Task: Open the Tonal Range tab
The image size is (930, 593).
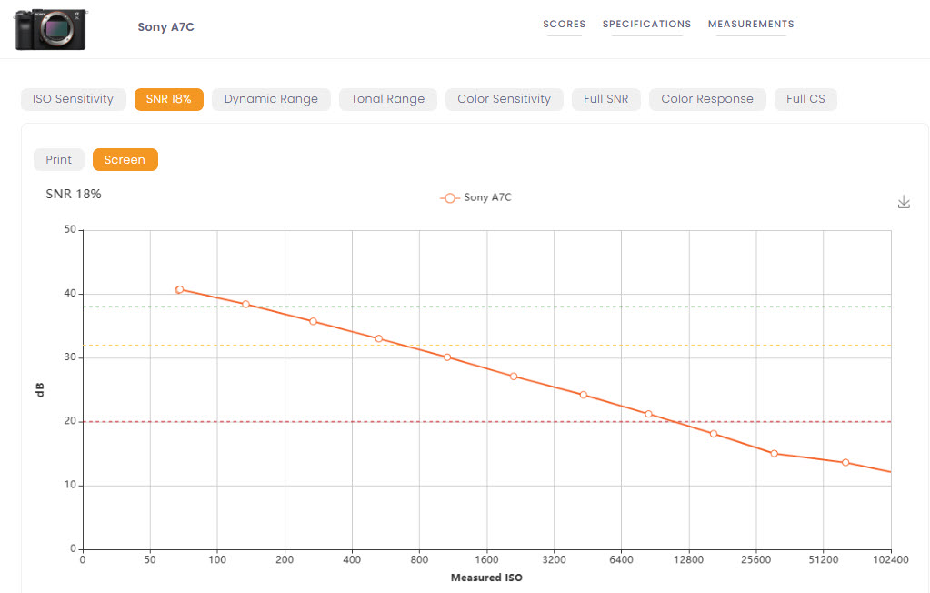Action: tap(388, 99)
